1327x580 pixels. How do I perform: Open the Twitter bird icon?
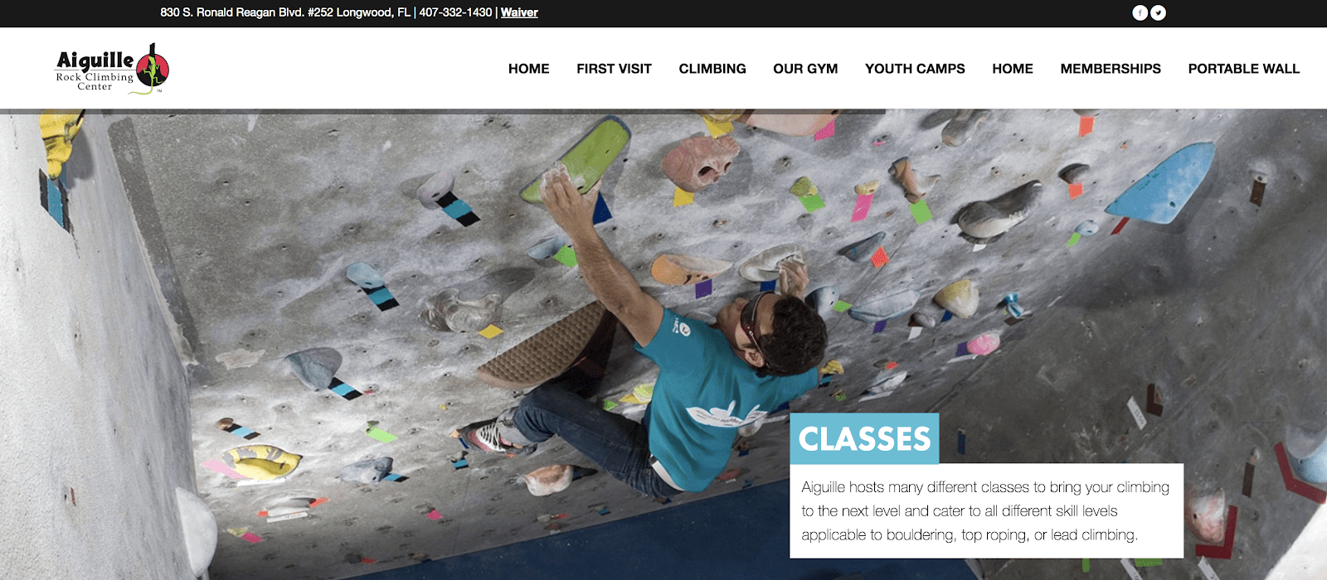tap(1159, 12)
